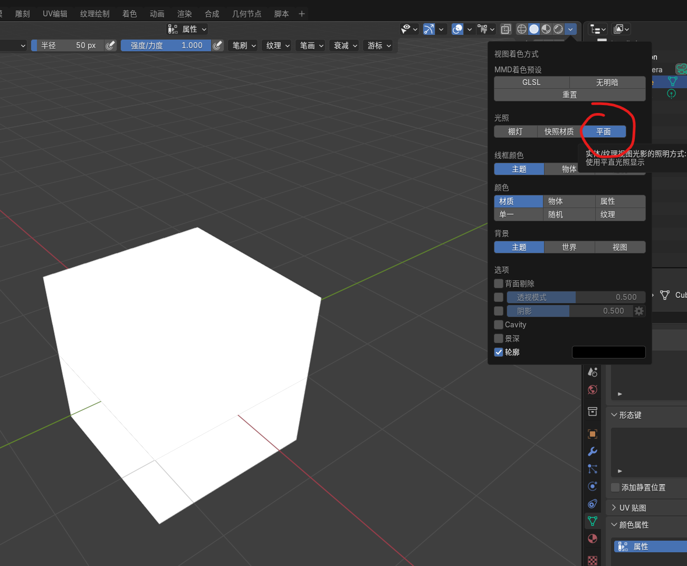Image resolution: width=687 pixels, height=566 pixels.
Task: Open 纹理 texture dropdown
Action: (x=277, y=45)
